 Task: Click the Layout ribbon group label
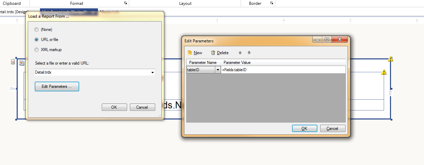(x=185, y=3)
